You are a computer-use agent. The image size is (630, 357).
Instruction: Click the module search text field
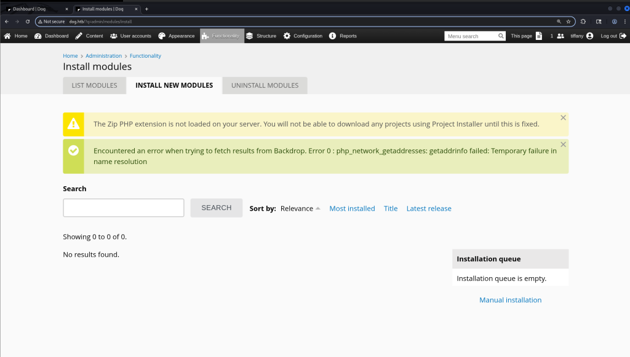click(x=124, y=208)
